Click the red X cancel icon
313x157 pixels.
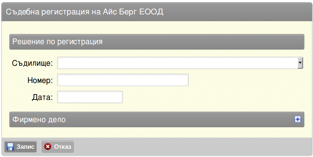coord(48,147)
